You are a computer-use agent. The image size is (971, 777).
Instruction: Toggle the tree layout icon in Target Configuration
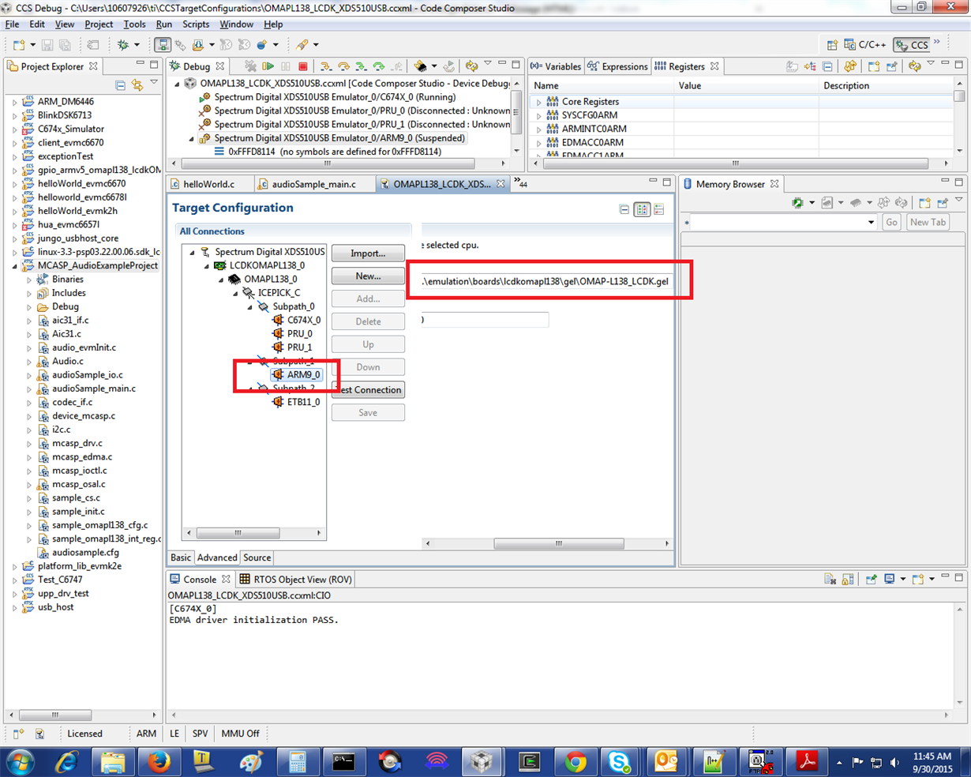[x=642, y=209]
